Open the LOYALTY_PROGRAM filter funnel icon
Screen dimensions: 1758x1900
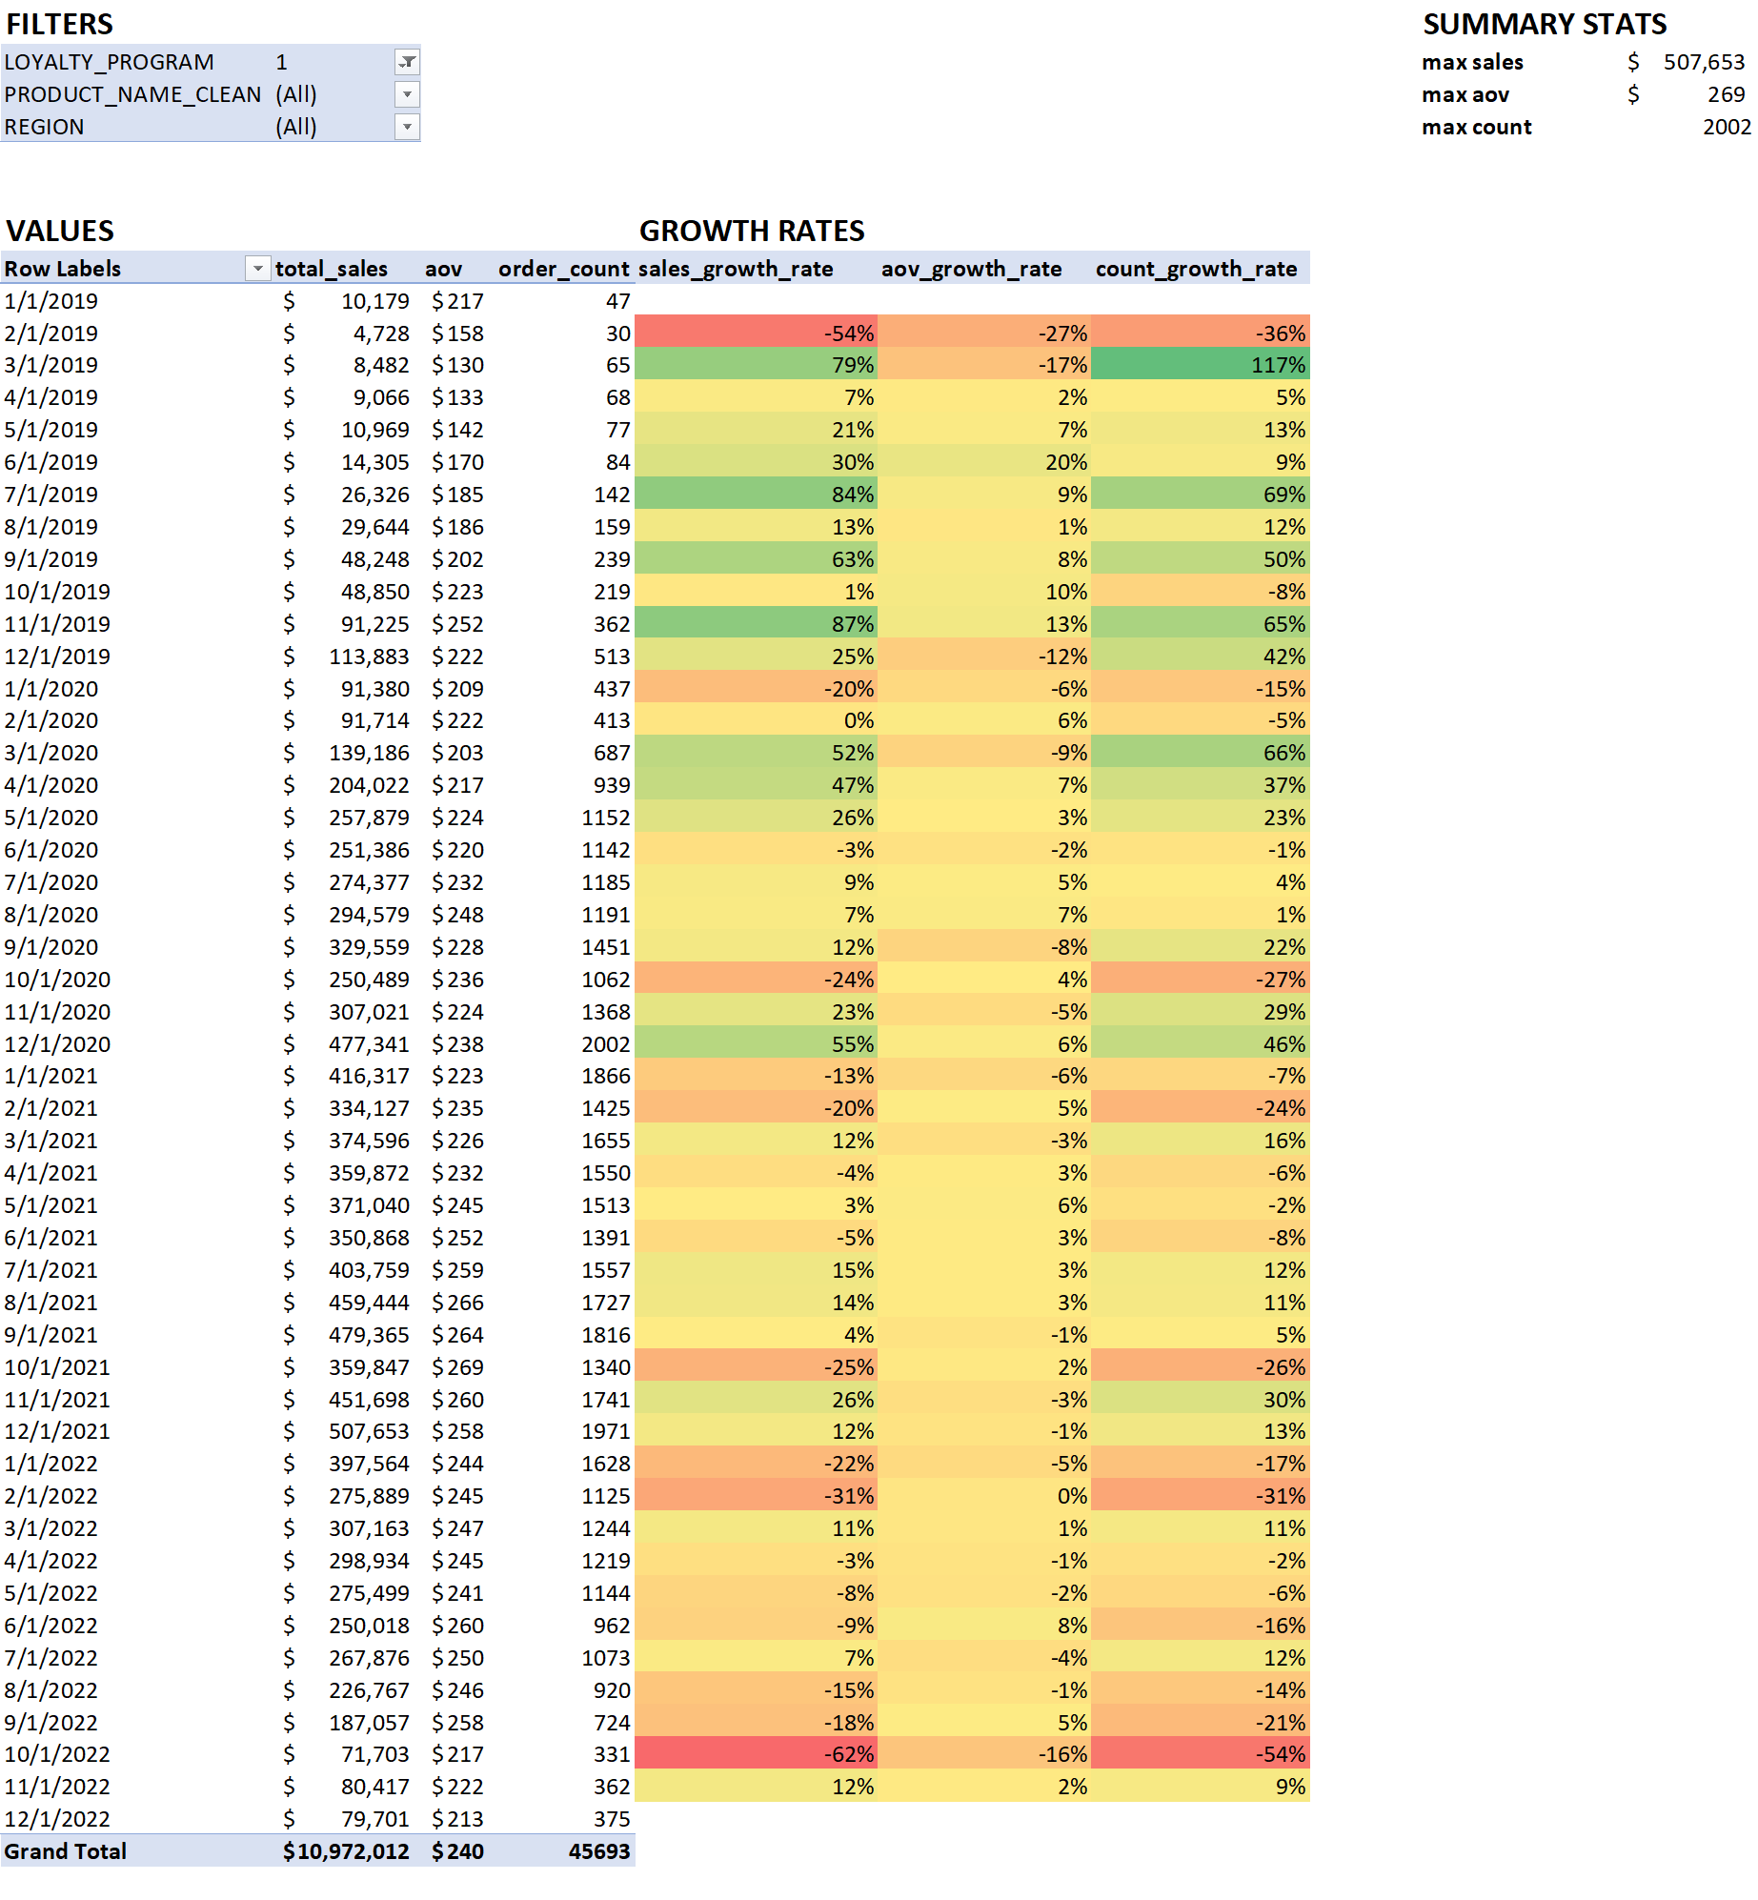tap(408, 62)
